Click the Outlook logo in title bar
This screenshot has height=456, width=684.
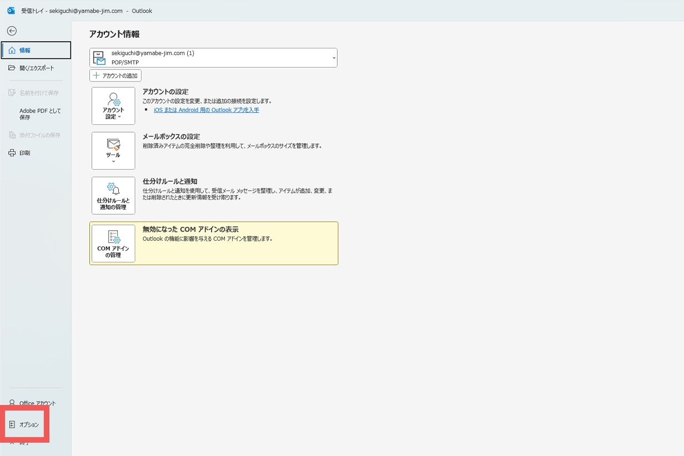point(11,11)
